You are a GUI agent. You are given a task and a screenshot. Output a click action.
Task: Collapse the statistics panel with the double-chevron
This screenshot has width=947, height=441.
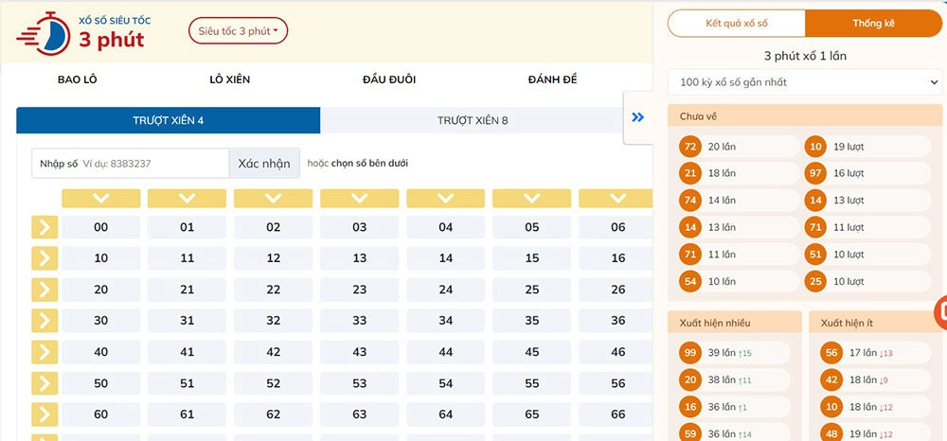point(637,117)
